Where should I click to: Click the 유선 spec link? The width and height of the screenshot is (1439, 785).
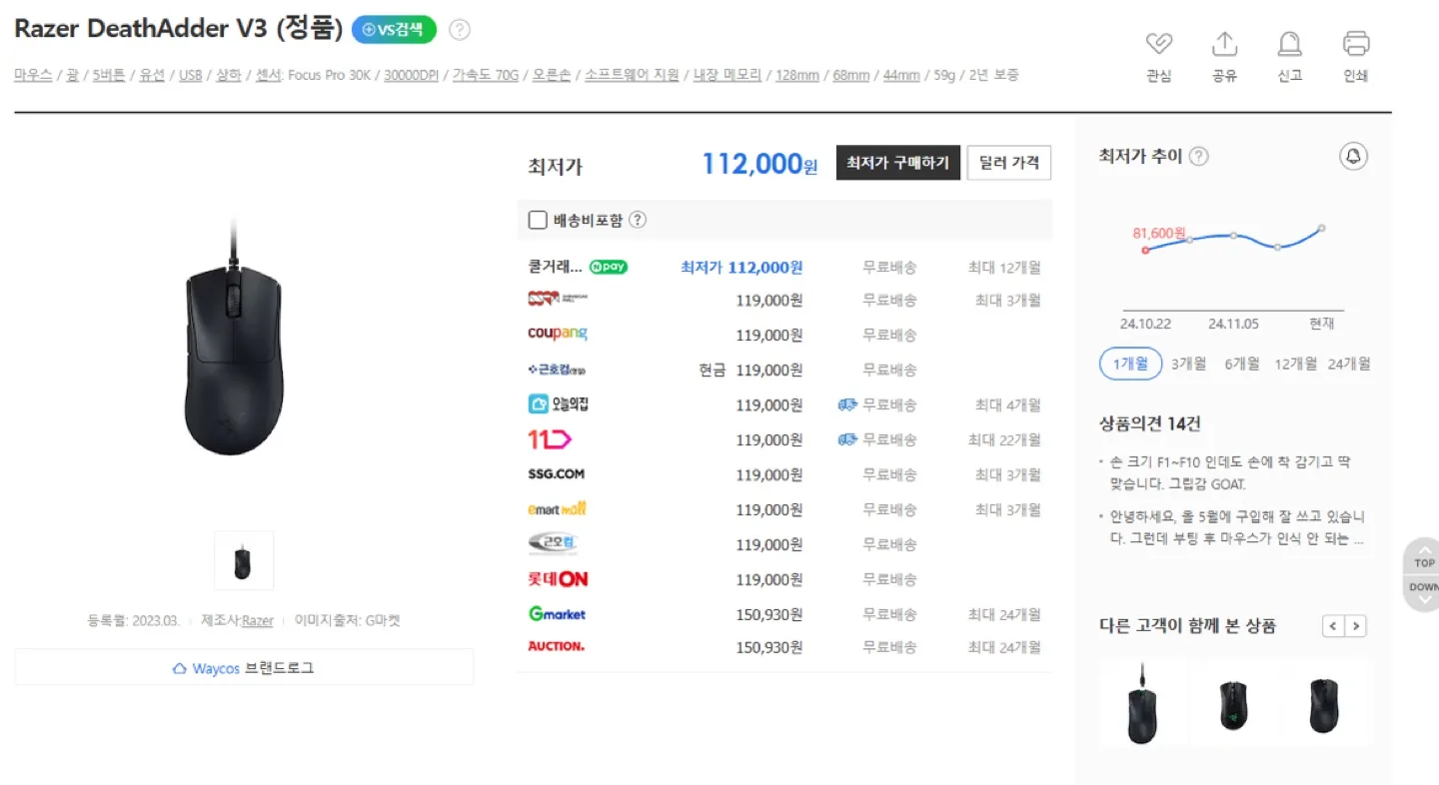point(152,75)
